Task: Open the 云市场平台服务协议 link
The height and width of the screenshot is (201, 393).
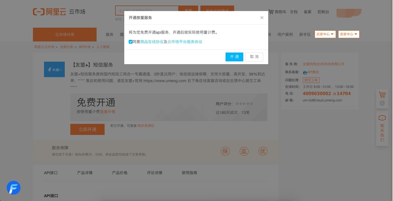Action: [x=185, y=42]
